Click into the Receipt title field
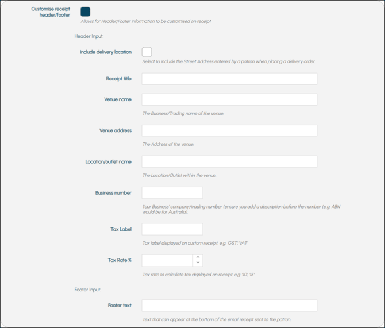The image size is (385, 328). 229,79
